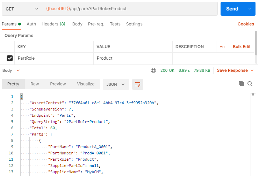Screen dimensions: 259x176
Task: Click line number 7 in the gutter
Action: (12, 134)
